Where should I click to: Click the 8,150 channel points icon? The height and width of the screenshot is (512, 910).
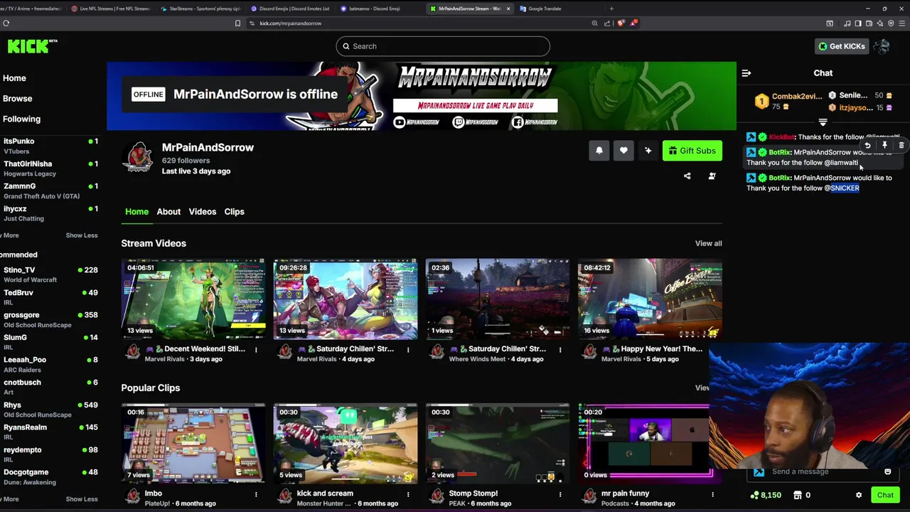[x=754, y=495]
